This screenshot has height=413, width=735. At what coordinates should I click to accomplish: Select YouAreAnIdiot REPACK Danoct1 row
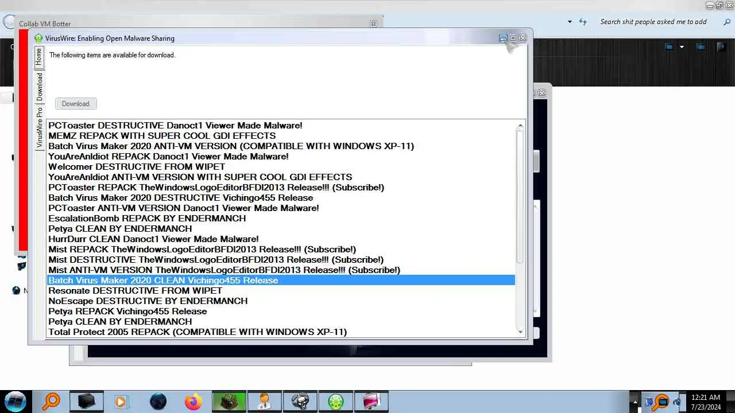[x=281, y=157]
